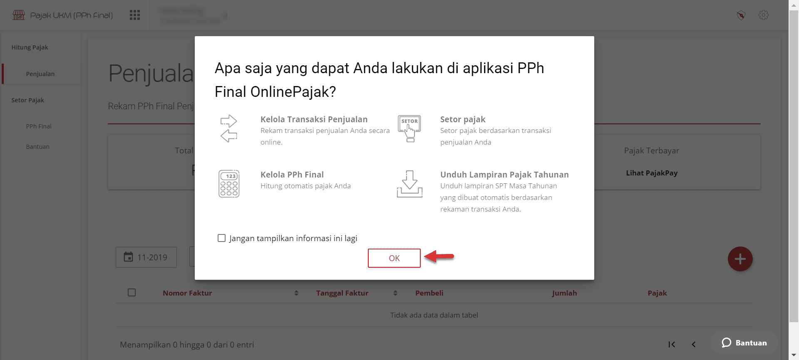Click the Setor pajak hand icon
The width and height of the screenshot is (799, 360).
point(409,128)
